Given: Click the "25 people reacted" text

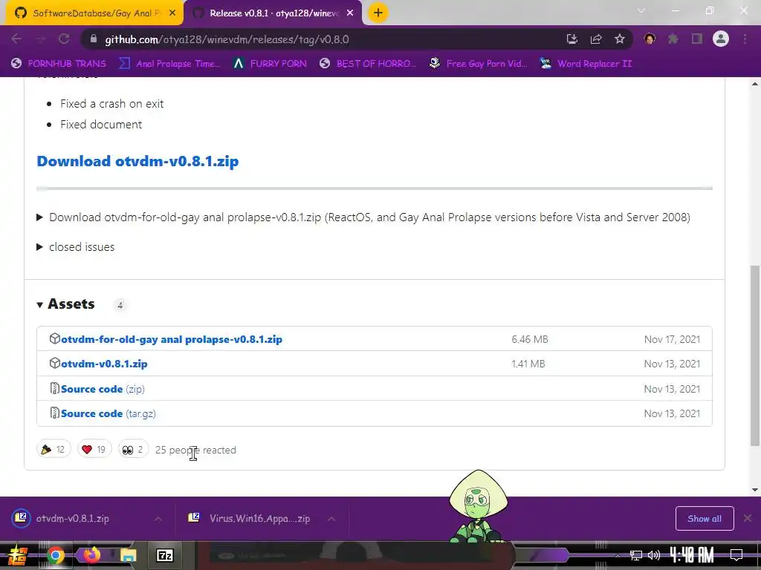Looking at the screenshot, I should tap(195, 450).
